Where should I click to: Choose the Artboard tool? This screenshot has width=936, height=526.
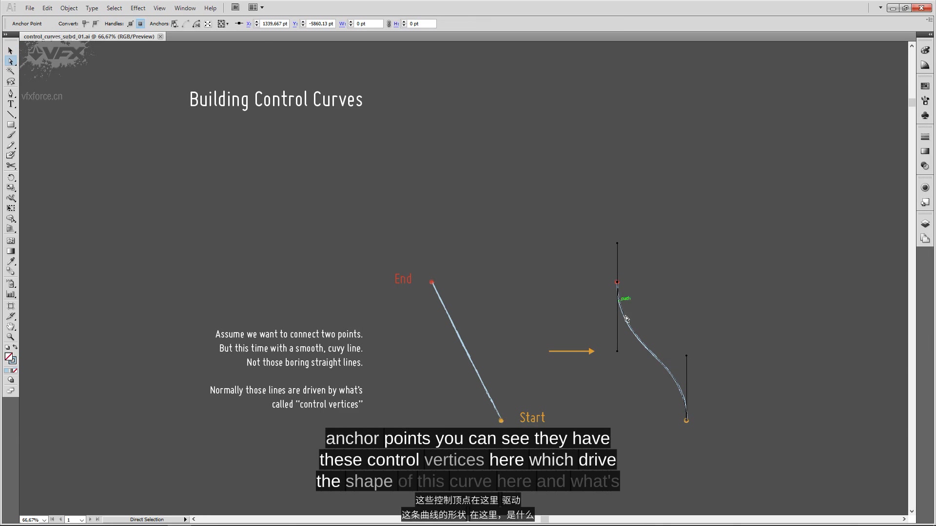[x=10, y=306]
